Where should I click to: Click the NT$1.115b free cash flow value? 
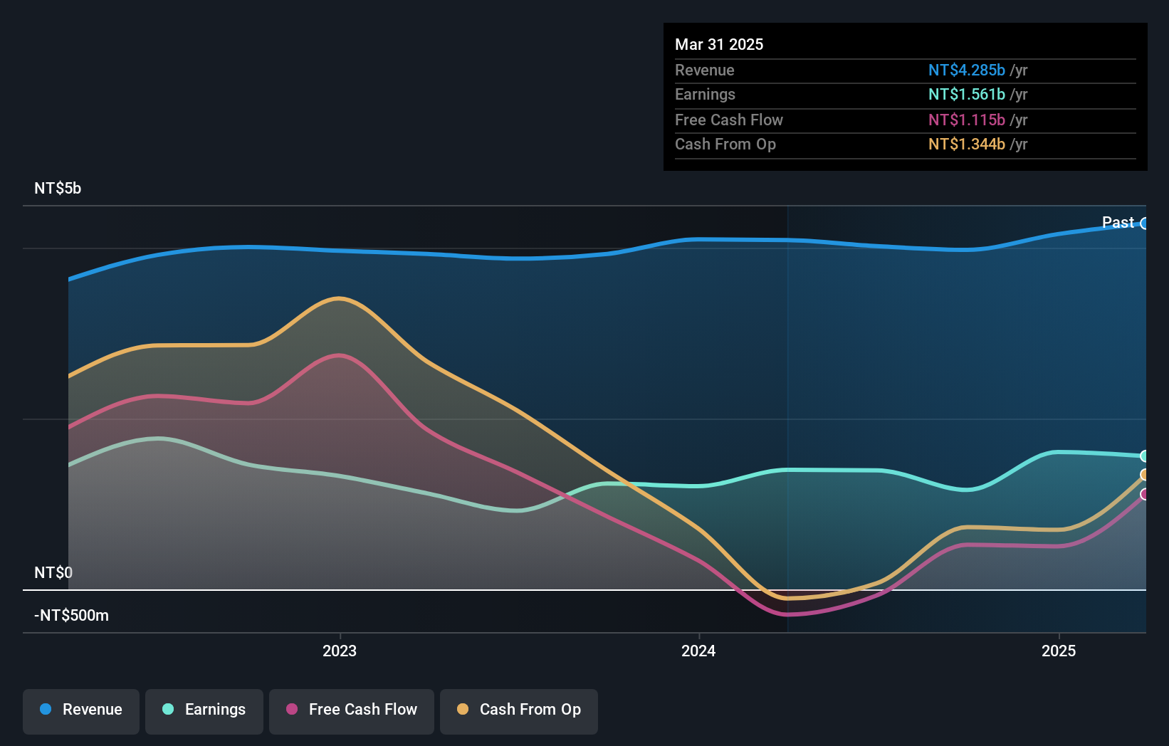(x=967, y=120)
